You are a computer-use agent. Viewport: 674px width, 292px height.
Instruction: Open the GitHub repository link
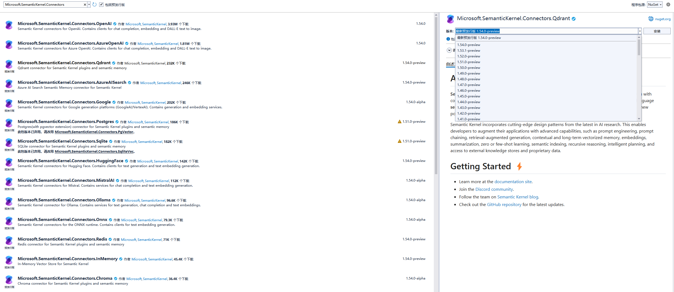pyautogui.click(x=504, y=205)
